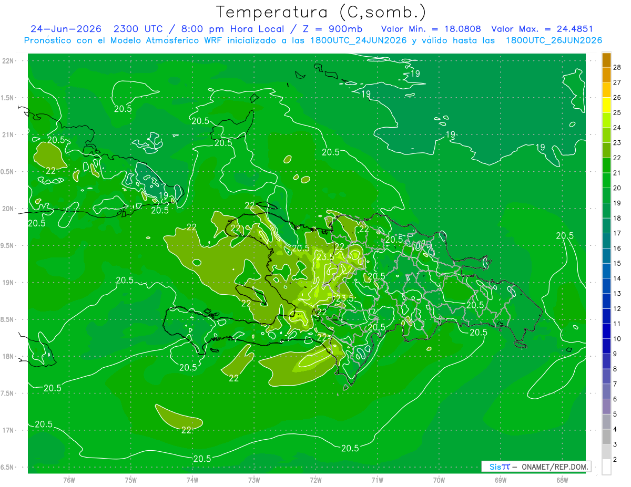Click the colorbar label "28"

(617, 68)
